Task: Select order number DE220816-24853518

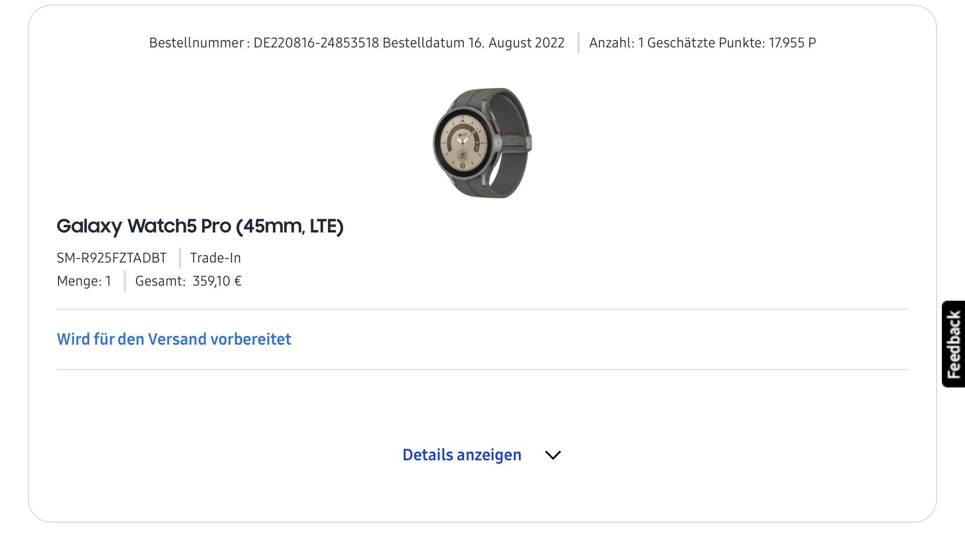Action: click(x=316, y=43)
